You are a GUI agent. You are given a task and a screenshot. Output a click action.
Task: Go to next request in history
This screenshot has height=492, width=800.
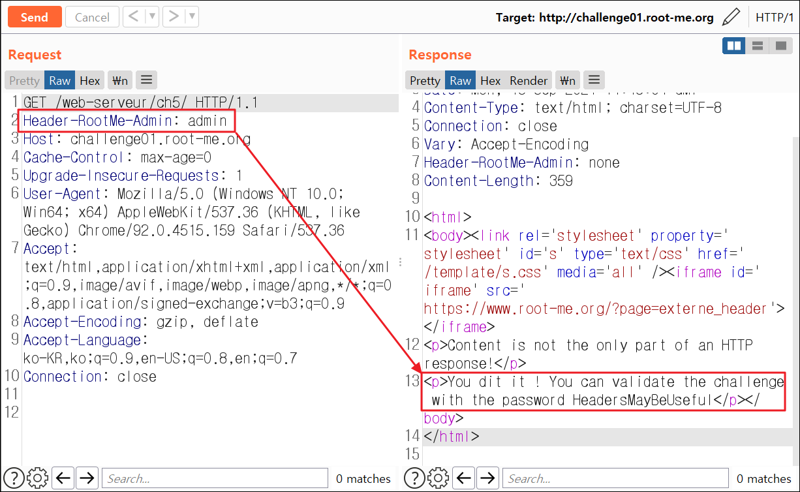pyautogui.click(x=173, y=17)
